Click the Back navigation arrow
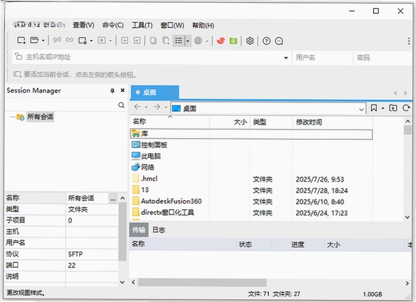The height and width of the screenshot is (302, 416). pyautogui.click(x=137, y=107)
